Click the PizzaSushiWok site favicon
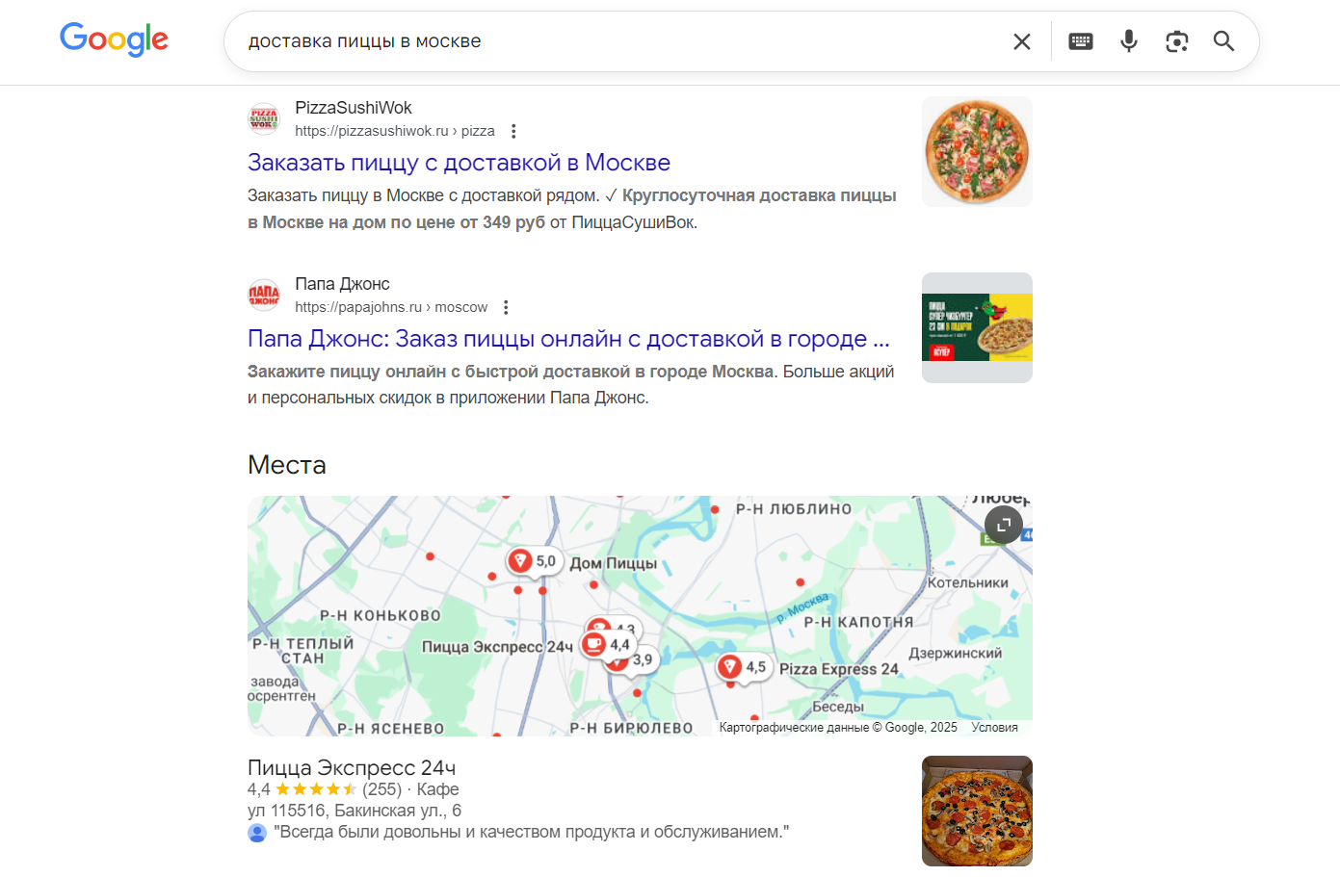The width and height of the screenshot is (1340, 877). click(263, 118)
